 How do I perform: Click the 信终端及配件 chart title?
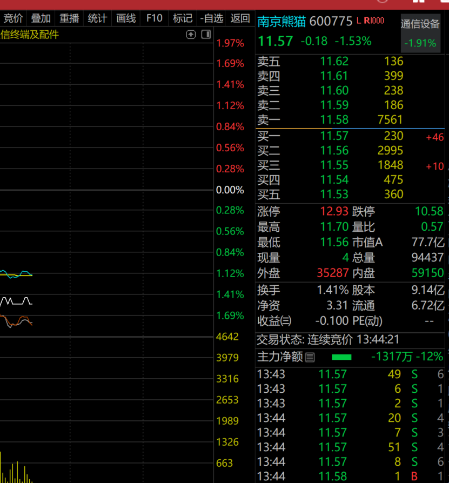(x=29, y=35)
